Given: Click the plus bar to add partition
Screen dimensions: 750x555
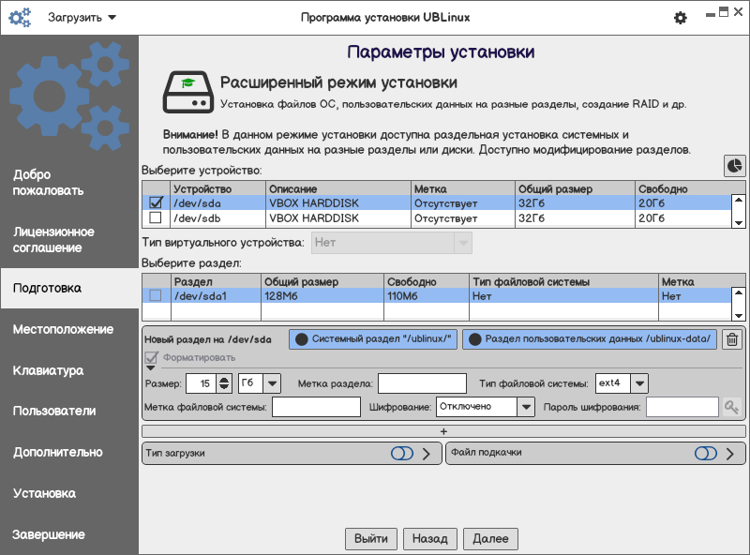Looking at the screenshot, I should click(x=443, y=430).
